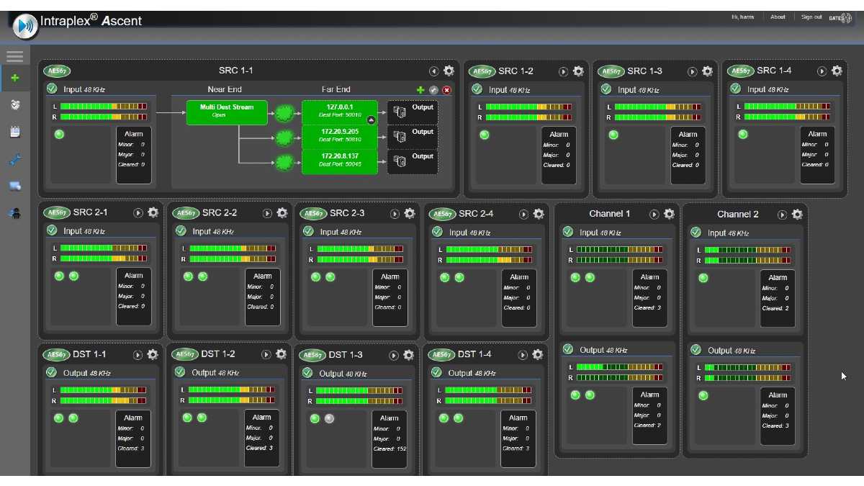Screen dimensions: 864x486
Task: Open the wrench tools icon in sidebar
Action: click(x=14, y=159)
